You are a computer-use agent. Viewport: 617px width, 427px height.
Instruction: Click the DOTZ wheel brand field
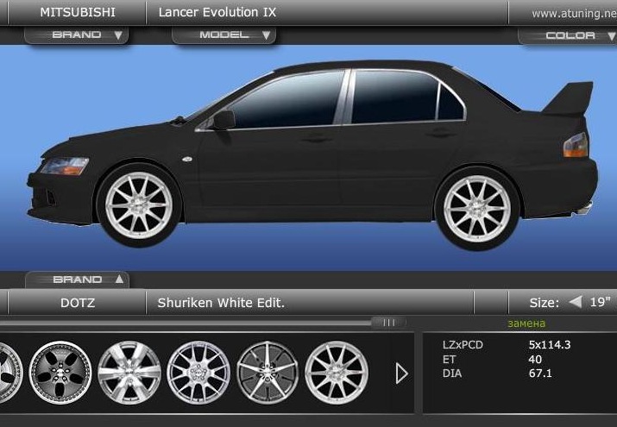tap(78, 303)
